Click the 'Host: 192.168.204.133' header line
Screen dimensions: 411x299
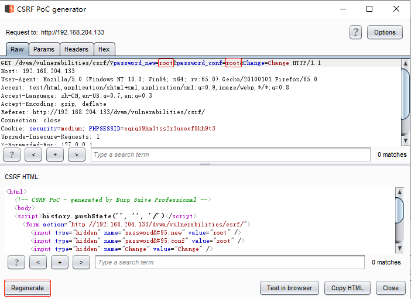pos(38,71)
